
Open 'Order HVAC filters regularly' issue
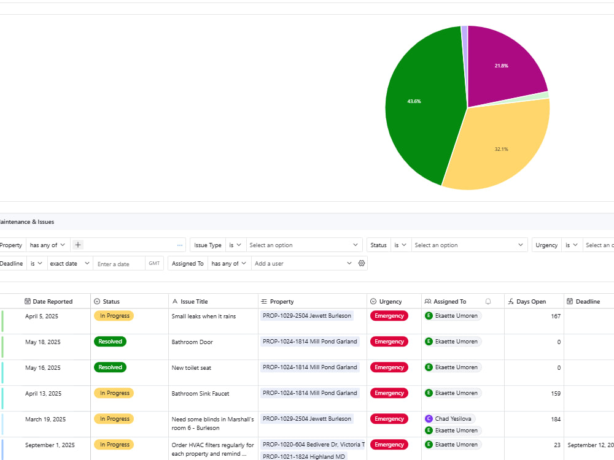coord(212,450)
